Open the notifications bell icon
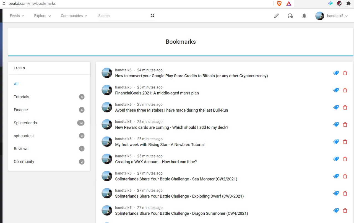 tap(304, 16)
